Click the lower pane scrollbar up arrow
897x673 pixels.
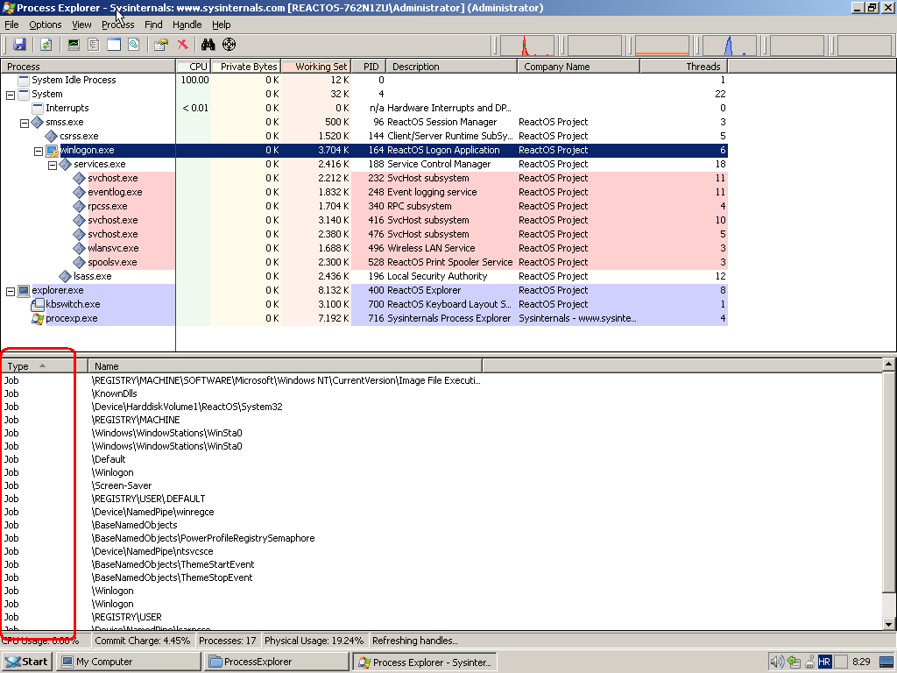[x=888, y=364]
